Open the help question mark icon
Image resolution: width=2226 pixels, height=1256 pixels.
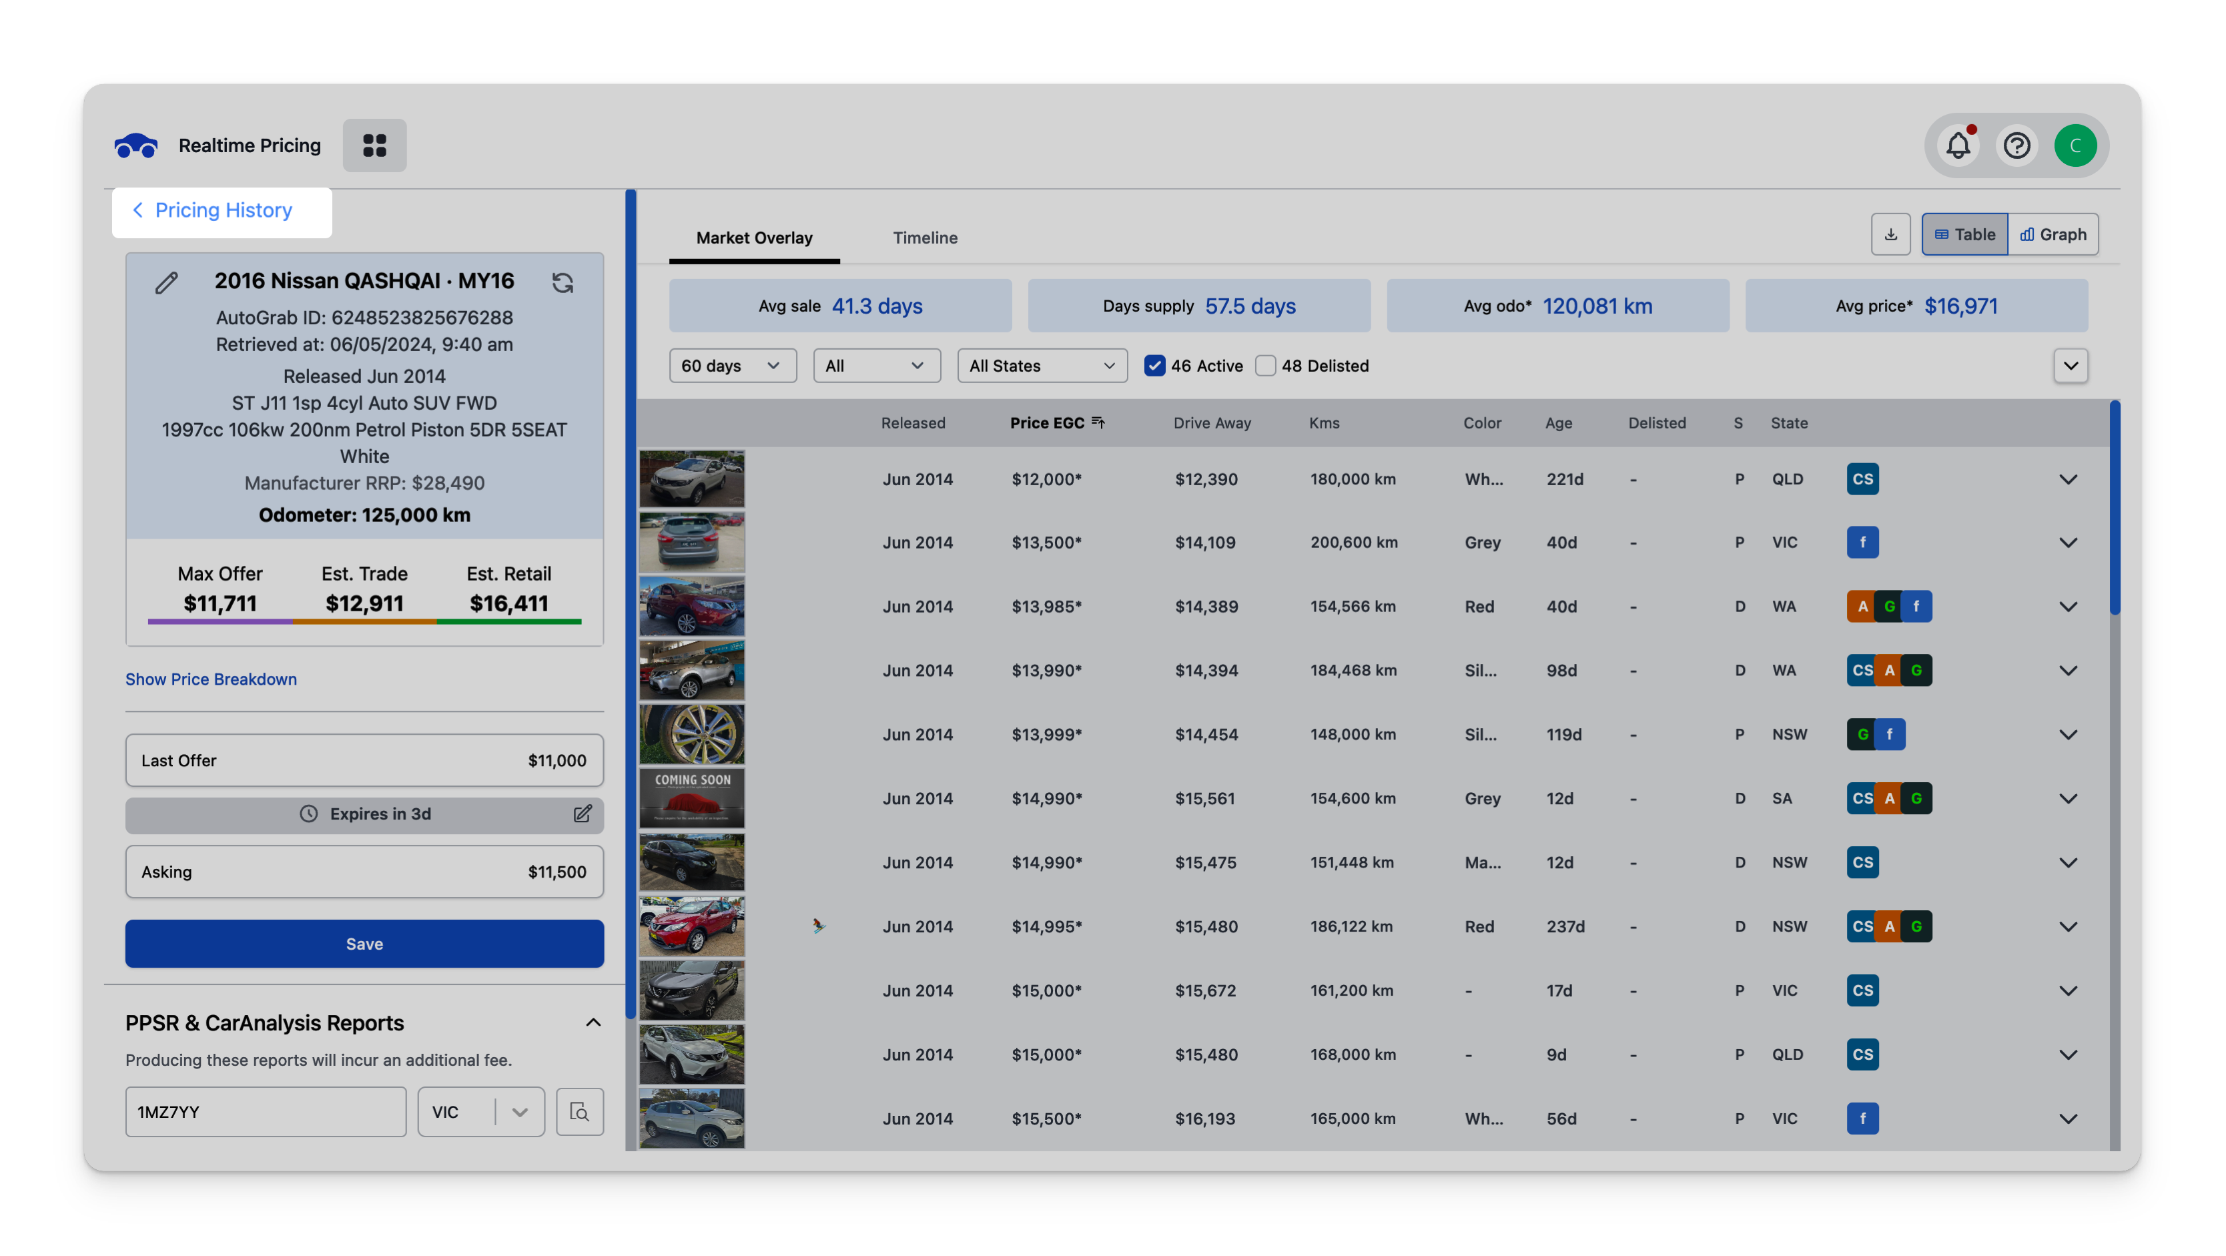[2017, 145]
